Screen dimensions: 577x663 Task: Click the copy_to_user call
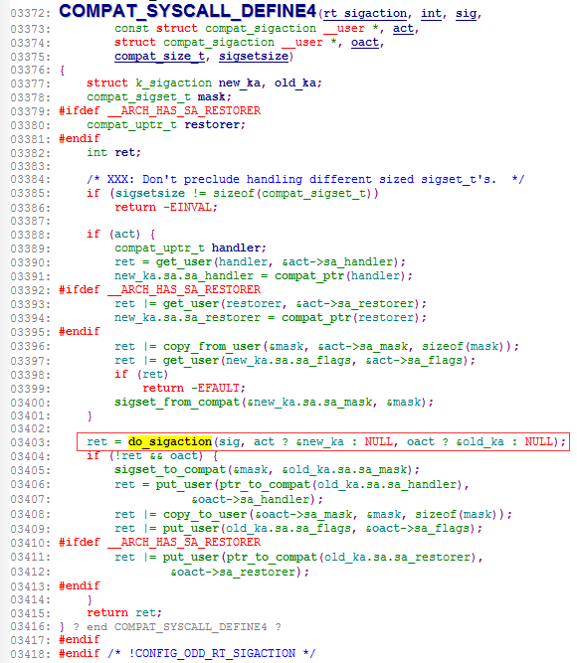(x=205, y=514)
